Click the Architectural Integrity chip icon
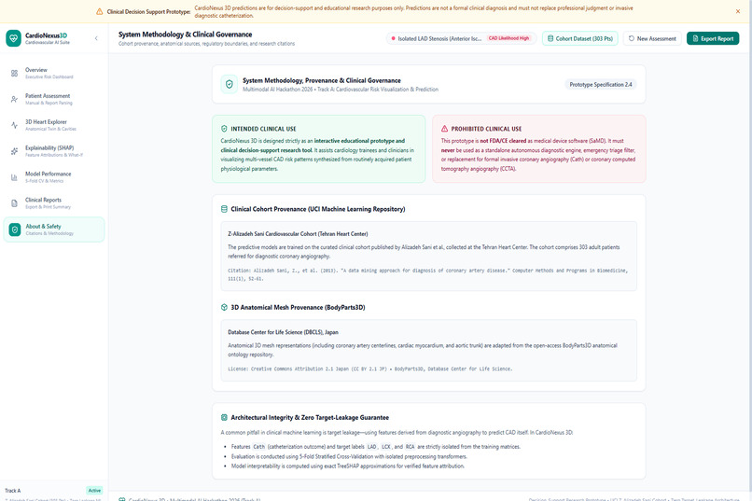The height and width of the screenshot is (501, 752). coord(224,418)
